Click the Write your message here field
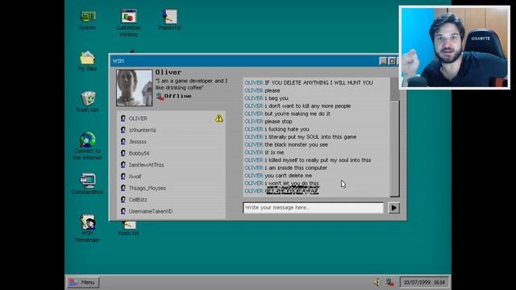The width and height of the screenshot is (516, 290). click(x=313, y=208)
